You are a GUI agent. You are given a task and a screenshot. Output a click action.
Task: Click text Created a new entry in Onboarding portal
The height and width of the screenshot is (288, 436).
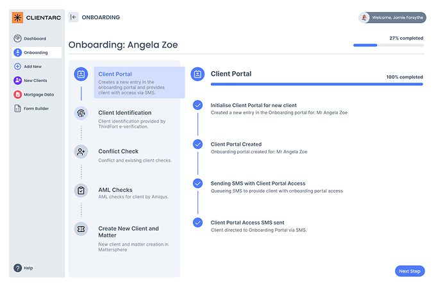279,112
